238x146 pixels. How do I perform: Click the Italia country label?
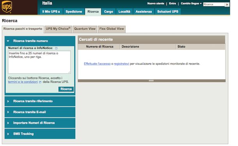[47, 3]
